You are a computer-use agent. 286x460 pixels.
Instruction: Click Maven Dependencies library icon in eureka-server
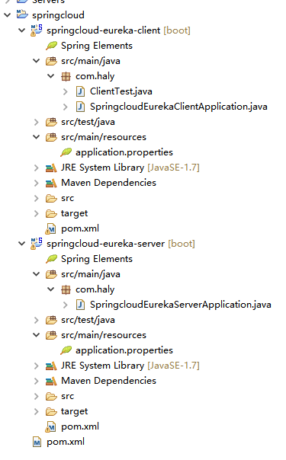51,381
